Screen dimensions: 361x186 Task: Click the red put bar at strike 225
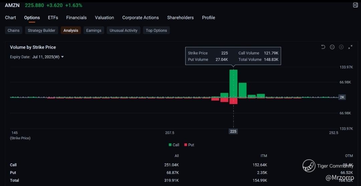[x=233, y=101]
